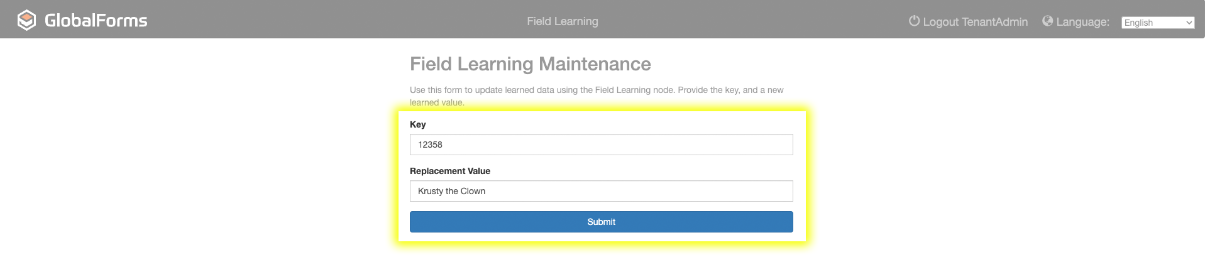This screenshot has width=1205, height=257.
Task: Expand language selector using its chevron arrow
Action: pyautogui.click(x=1189, y=23)
